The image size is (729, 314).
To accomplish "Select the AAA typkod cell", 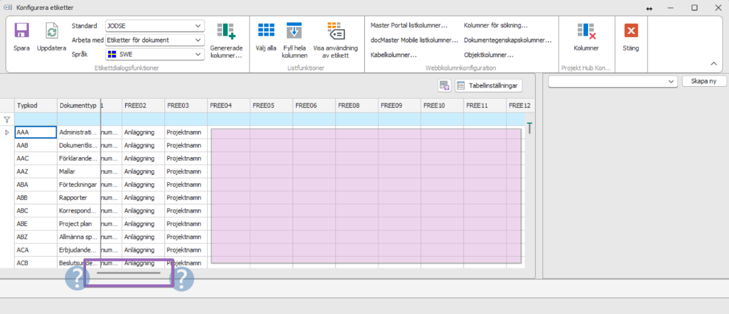I will point(35,132).
